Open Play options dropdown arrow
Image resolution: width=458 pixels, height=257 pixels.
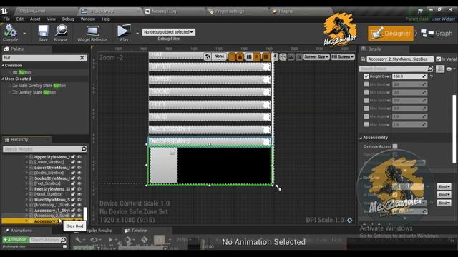137,34
